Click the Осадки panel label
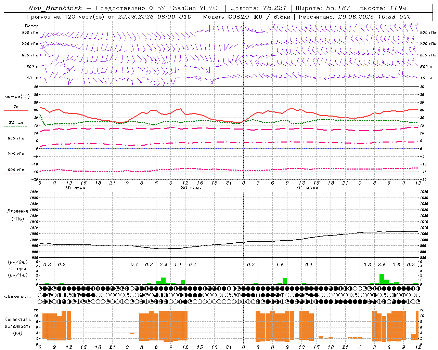The image size is (438, 350). (x=18, y=269)
